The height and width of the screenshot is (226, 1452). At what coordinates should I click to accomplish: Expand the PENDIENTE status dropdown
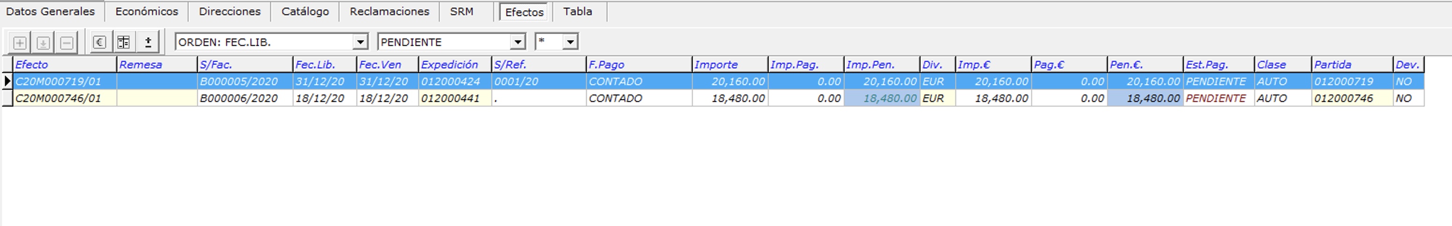pos(517,42)
